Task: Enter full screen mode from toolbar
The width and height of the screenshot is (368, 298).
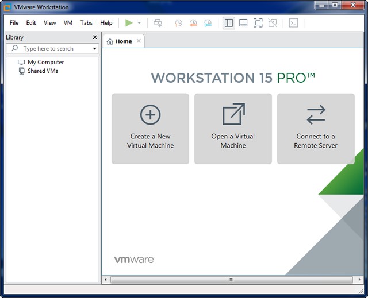Action: click(x=258, y=23)
